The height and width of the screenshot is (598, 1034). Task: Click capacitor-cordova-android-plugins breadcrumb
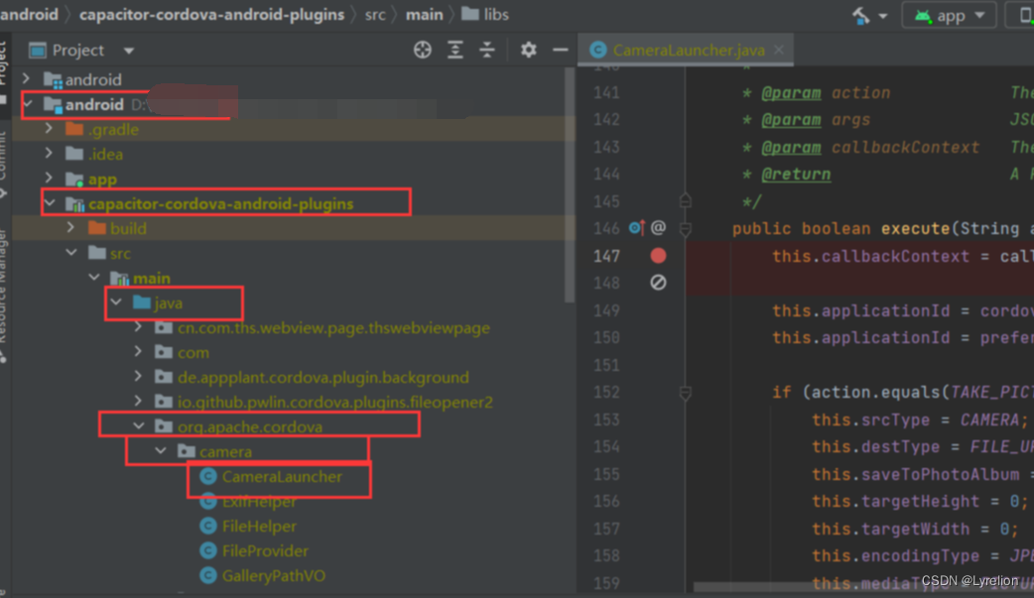[x=211, y=15]
